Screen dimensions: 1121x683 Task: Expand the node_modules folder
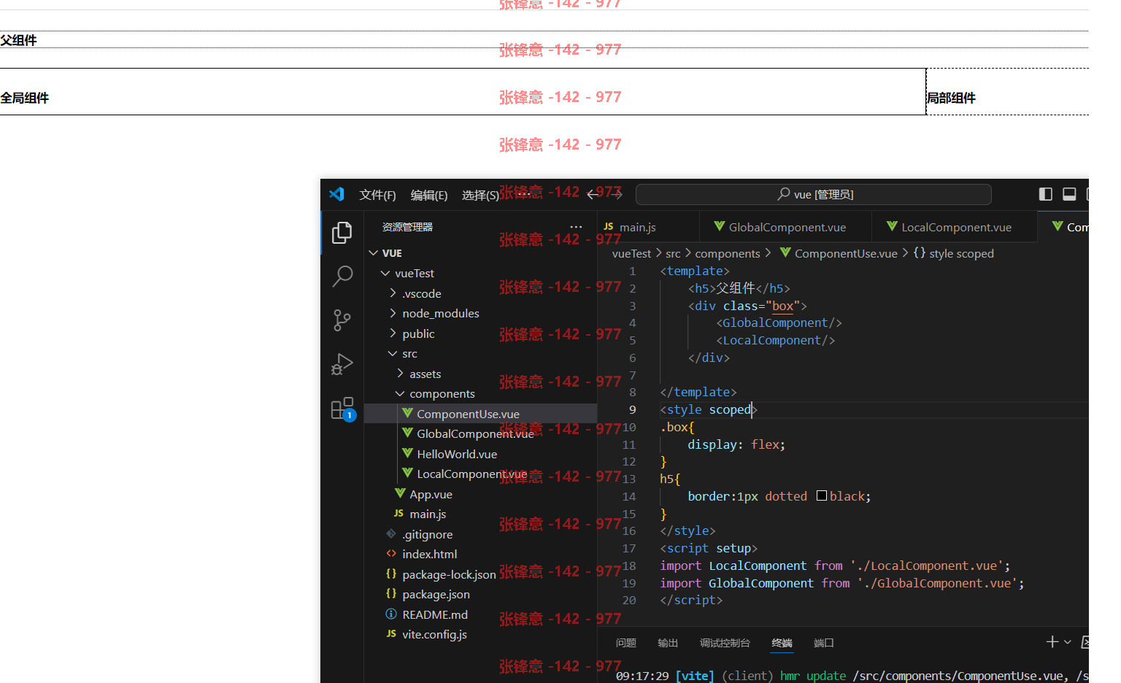tap(440, 314)
